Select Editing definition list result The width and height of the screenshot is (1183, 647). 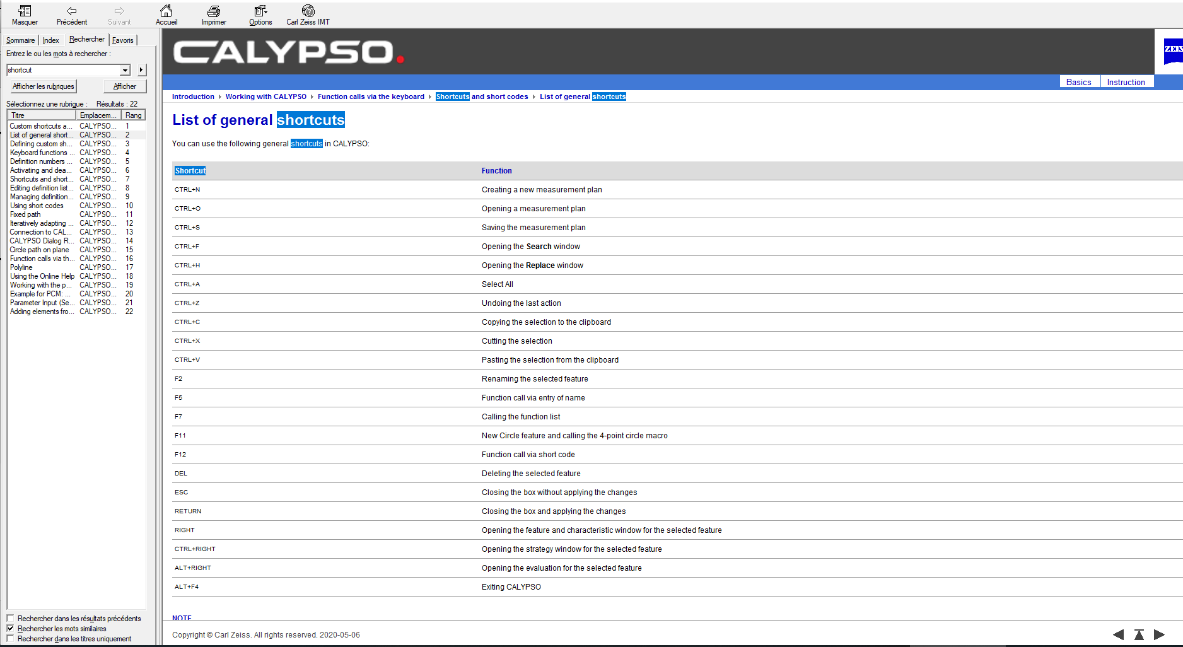(x=76, y=188)
